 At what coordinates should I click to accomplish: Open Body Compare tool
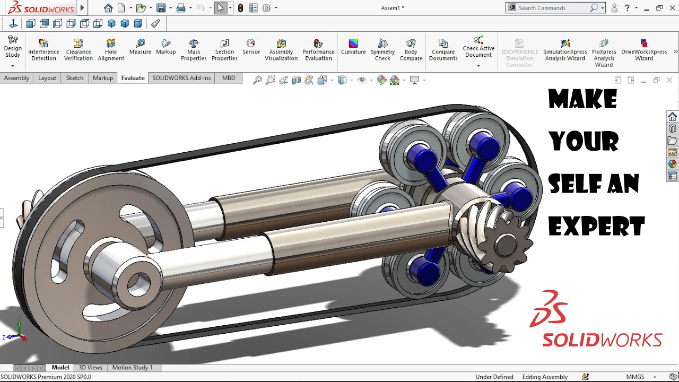tap(411, 50)
